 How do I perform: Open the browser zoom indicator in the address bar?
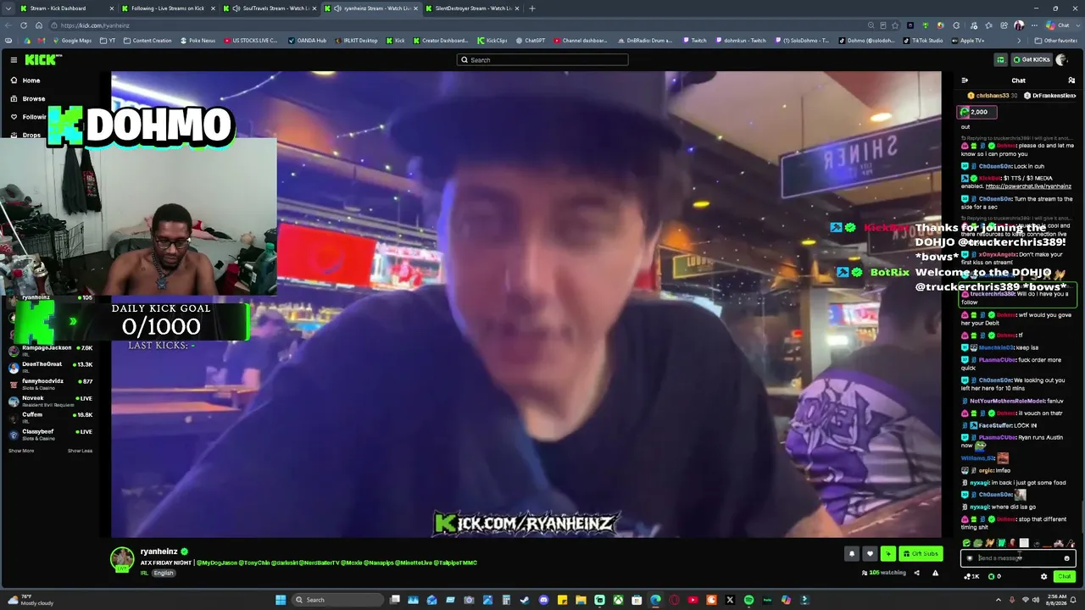click(871, 25)
